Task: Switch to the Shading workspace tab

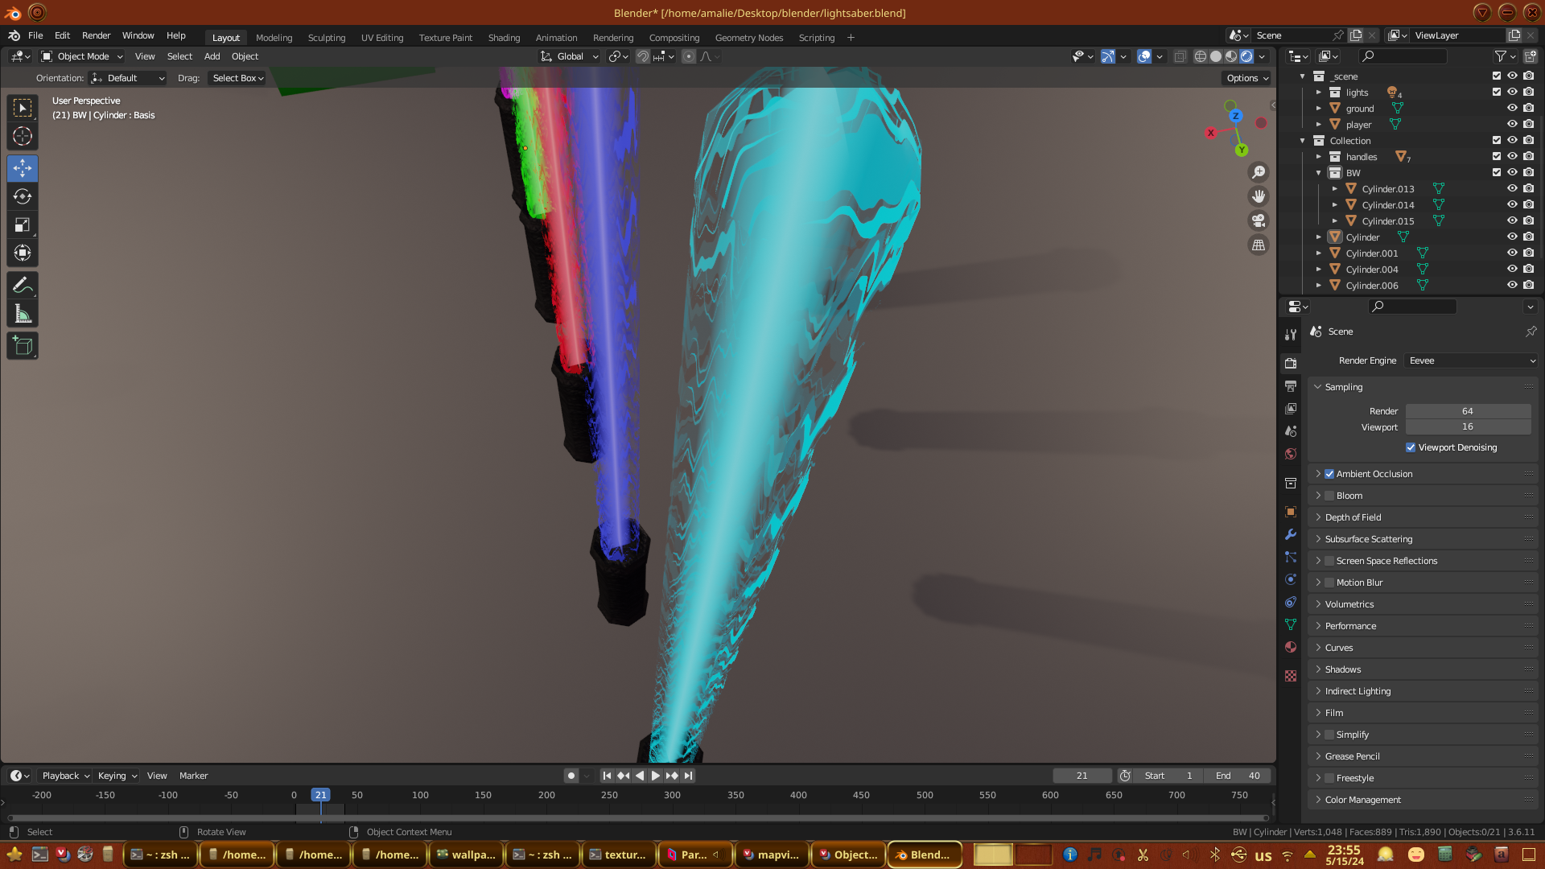Action: [x=504, y=38]
